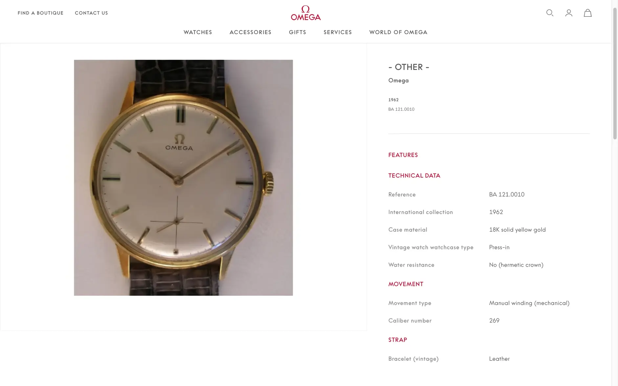Click the Technical Data section heading

[414, 176]
